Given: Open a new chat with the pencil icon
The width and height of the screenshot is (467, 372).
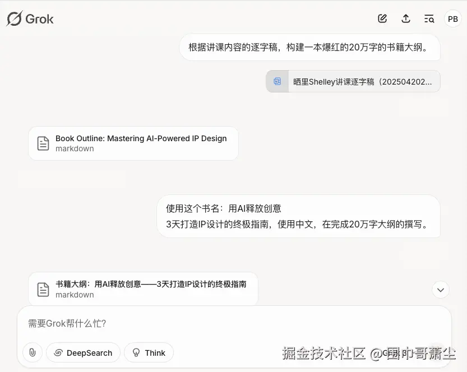Looking at the screenshot, I should click(382, 18).
